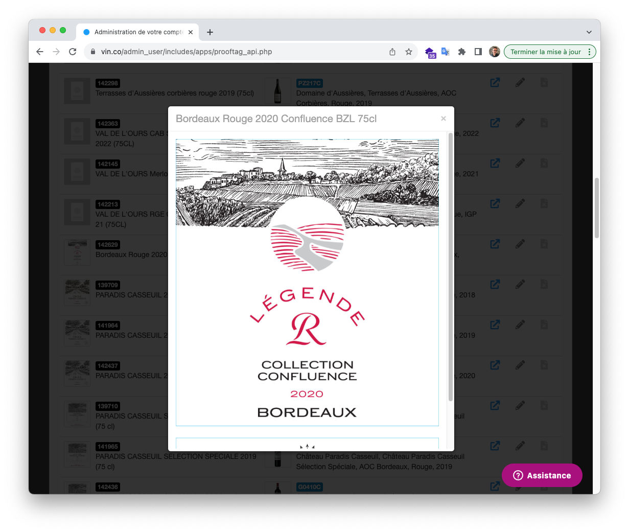Click the popup vertical scrollbar

[x=451, y=267]
